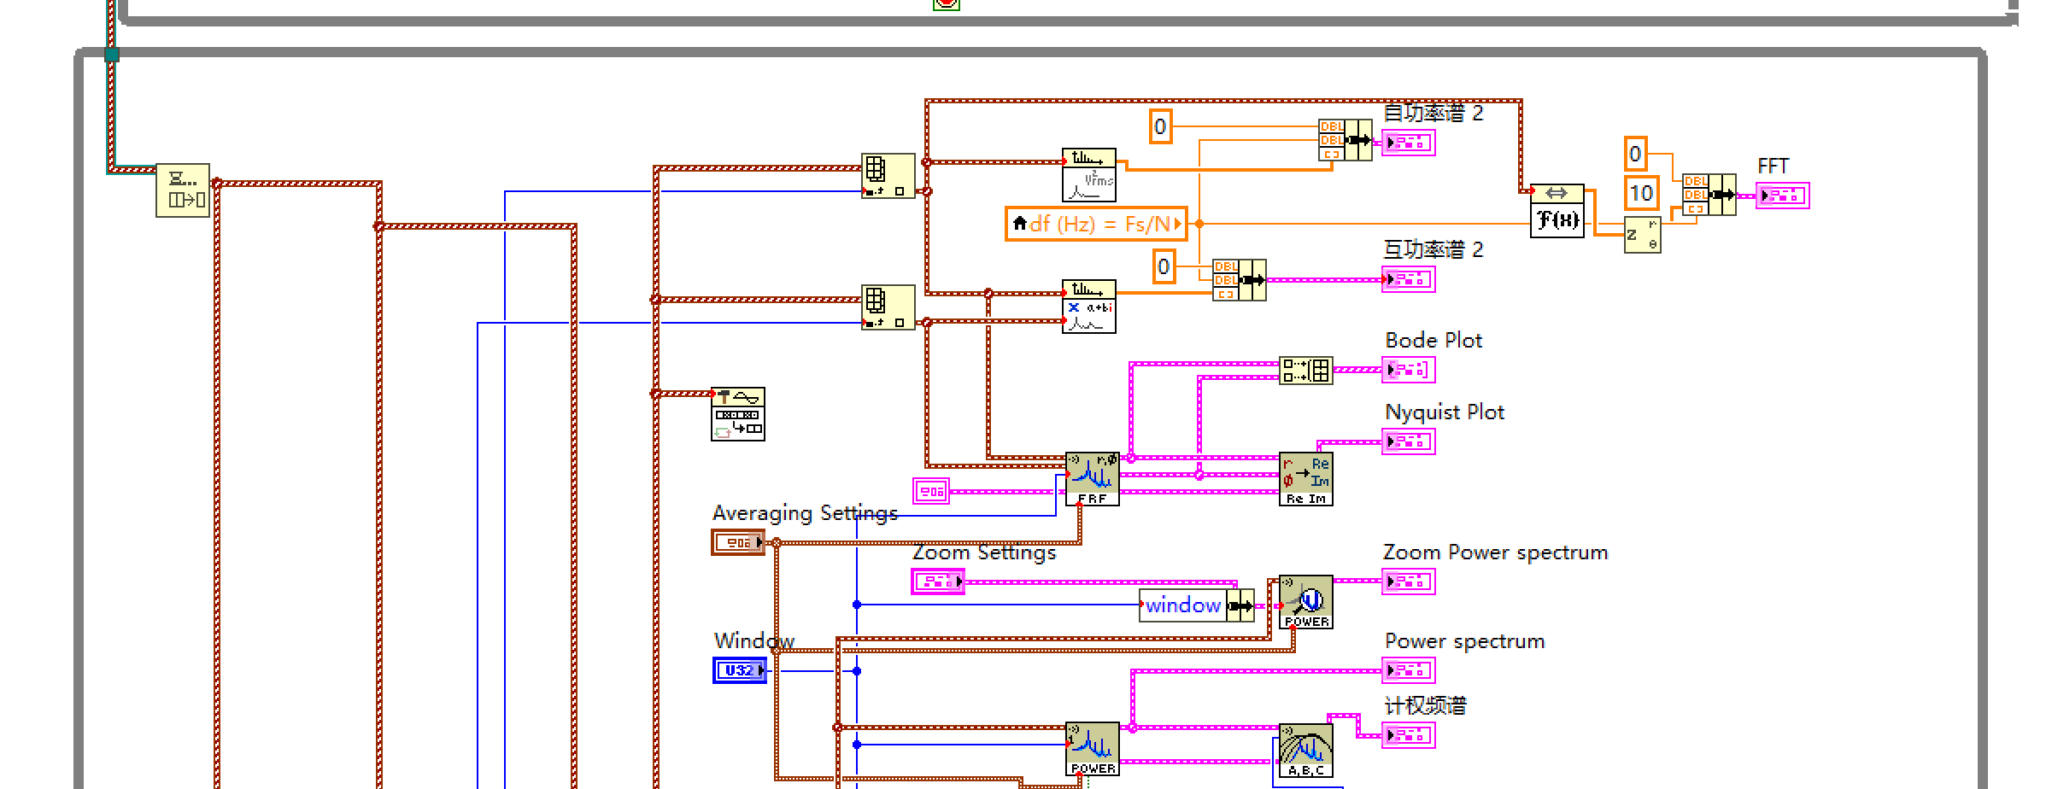
Task: Click the Bode Plot label
Action: coord(1433,340)
